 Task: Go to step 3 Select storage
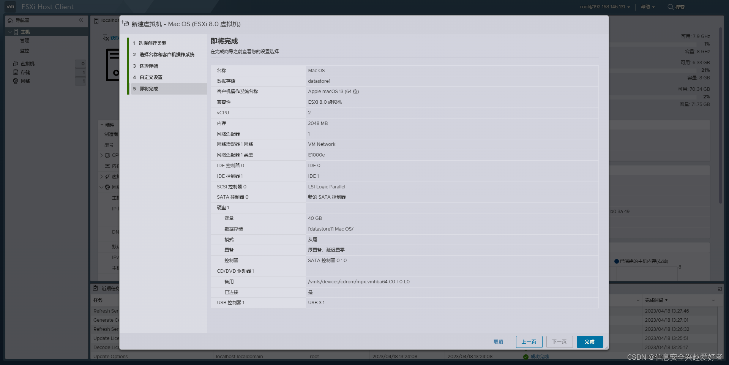145,66
